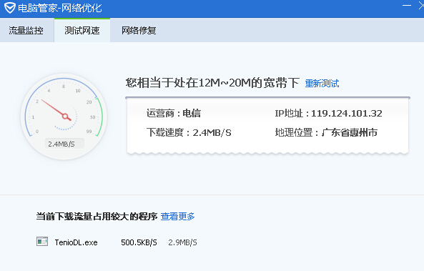Click the shield logo in title bar

pos(10,8)
